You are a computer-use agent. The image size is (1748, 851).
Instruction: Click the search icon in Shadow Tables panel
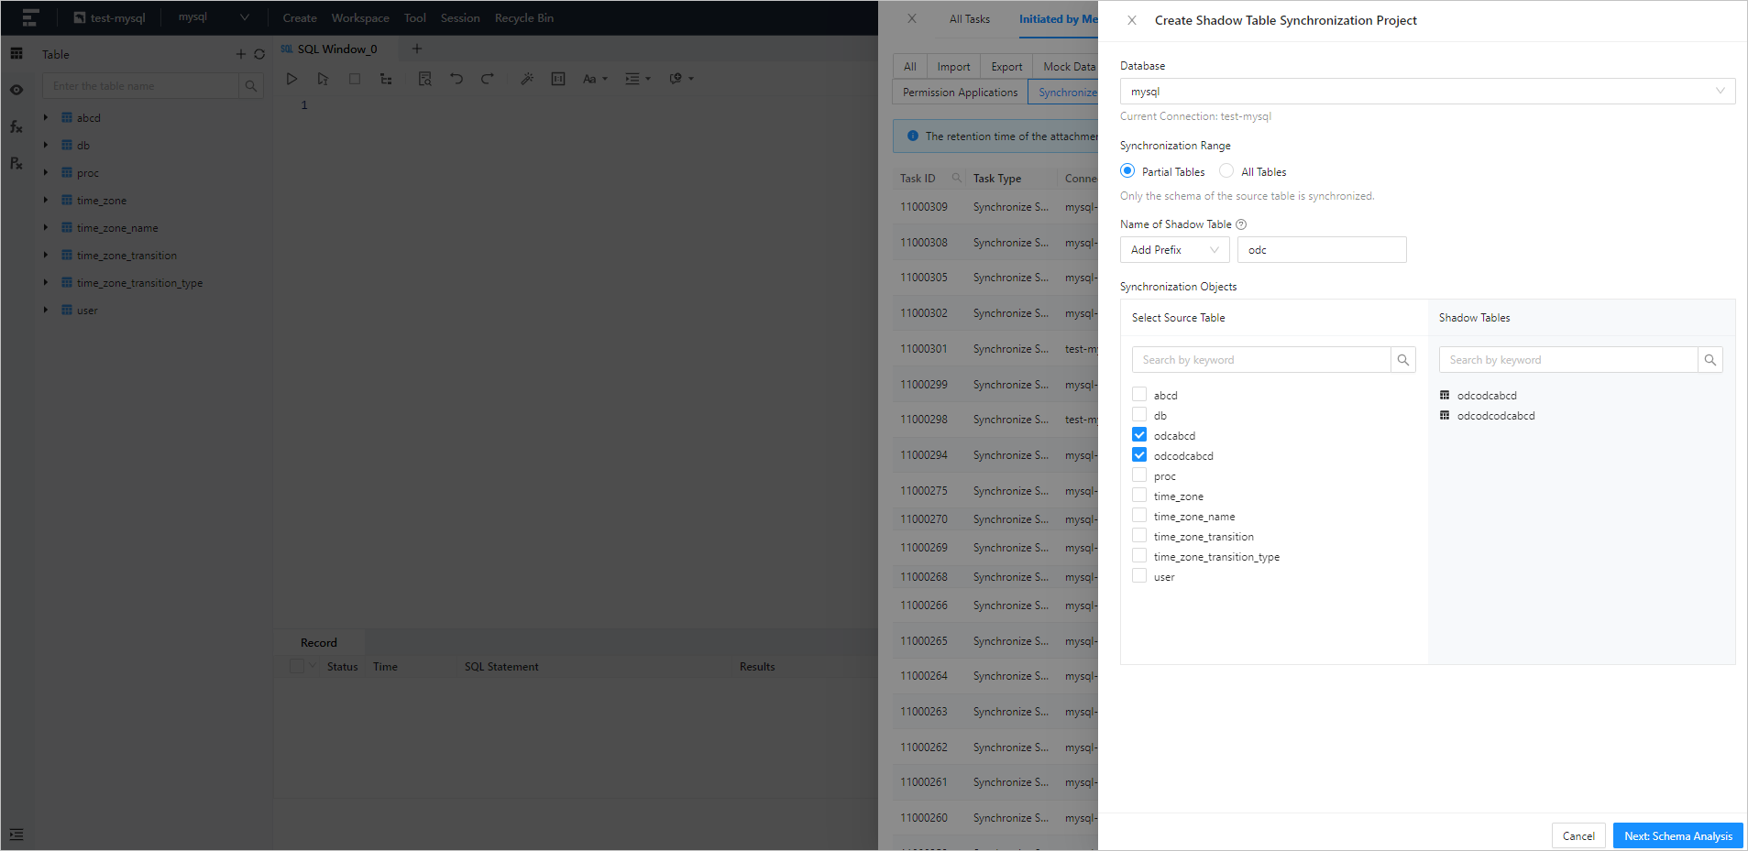click(1710, 360)
